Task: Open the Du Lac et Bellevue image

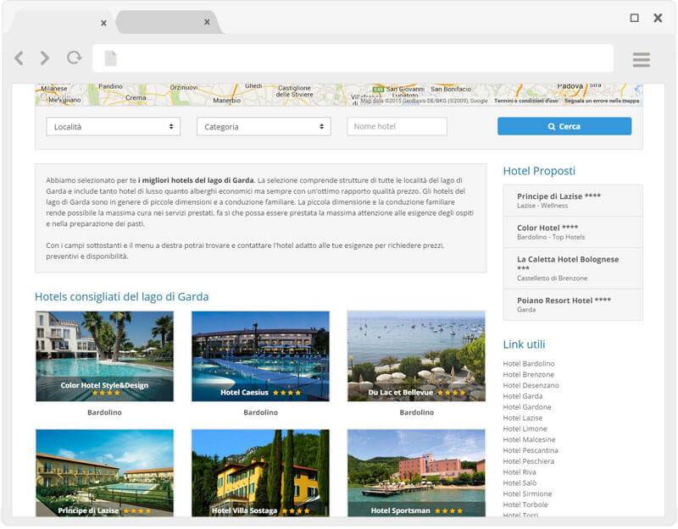Action: (x=416, y=355)
